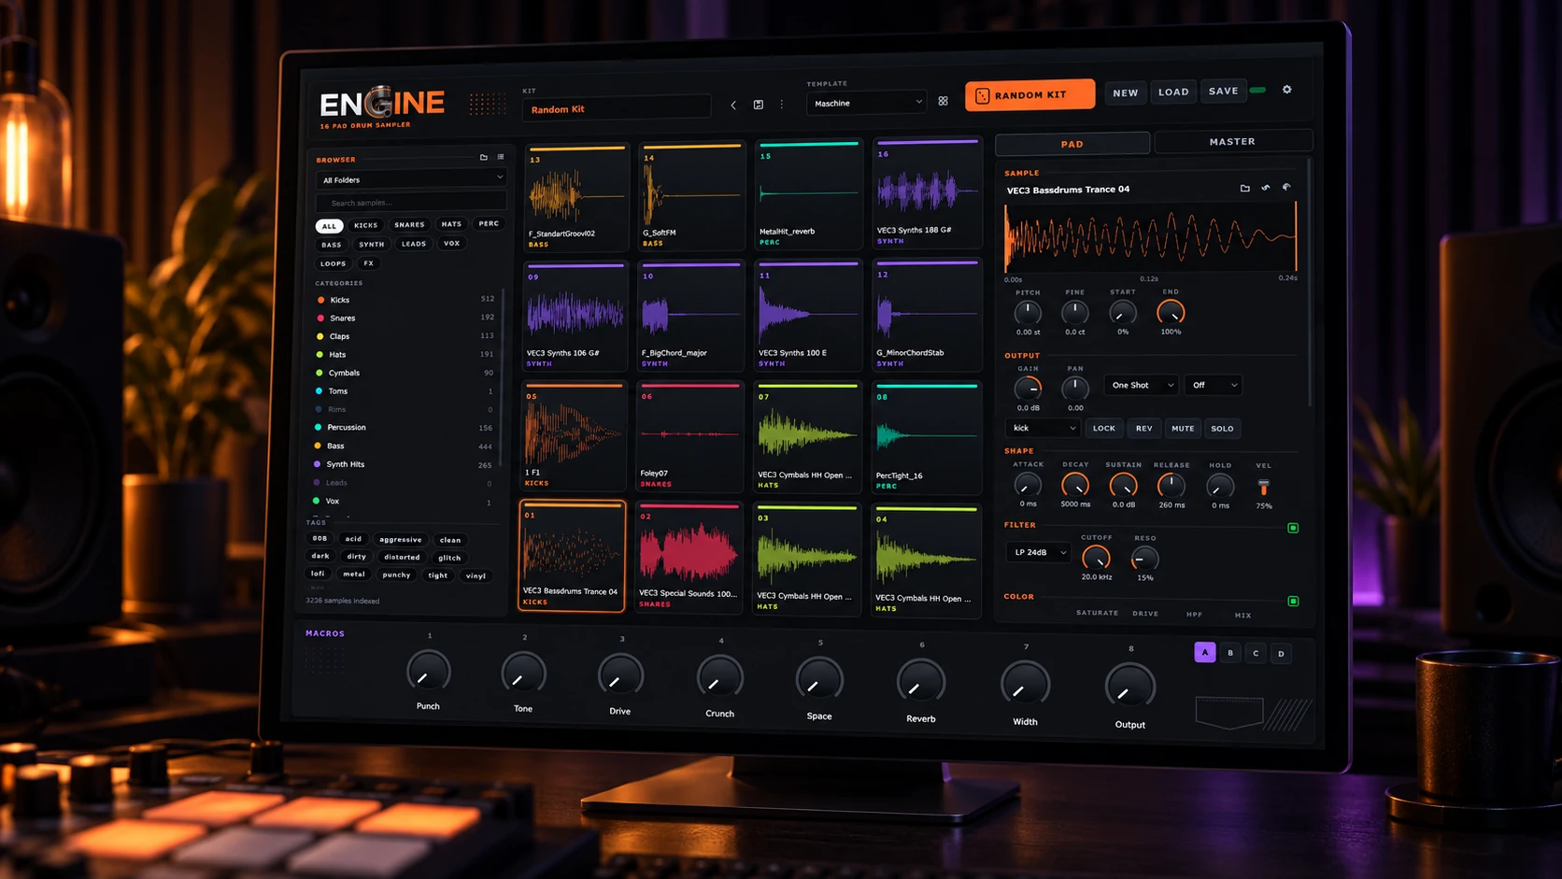Switch to the MASTER tab
This screenshot has width=1562, height=879.
(x=1233, y=141)
